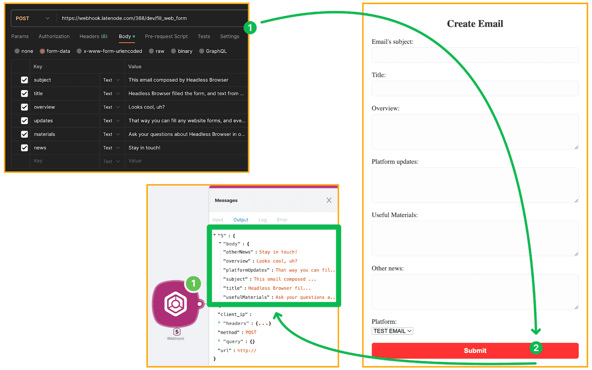Screen dimensions: 592x370
Task: Click the Webhook node output connector dot
Action: click(x=200, y=304)
